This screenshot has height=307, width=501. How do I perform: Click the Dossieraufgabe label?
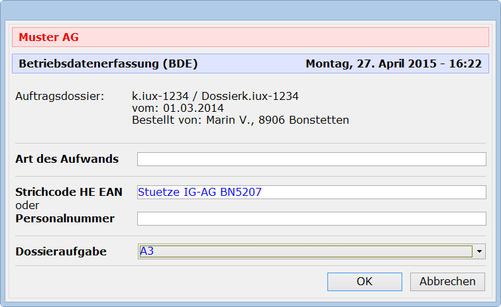[61, 251]
